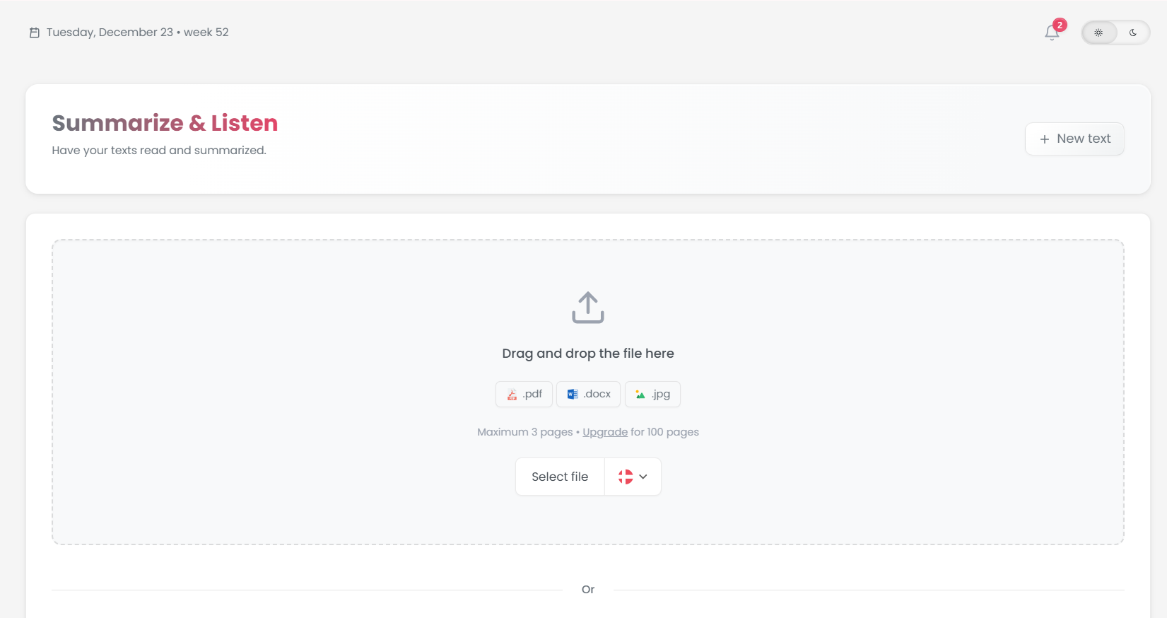Open the Upgrade link

(605, 432)
